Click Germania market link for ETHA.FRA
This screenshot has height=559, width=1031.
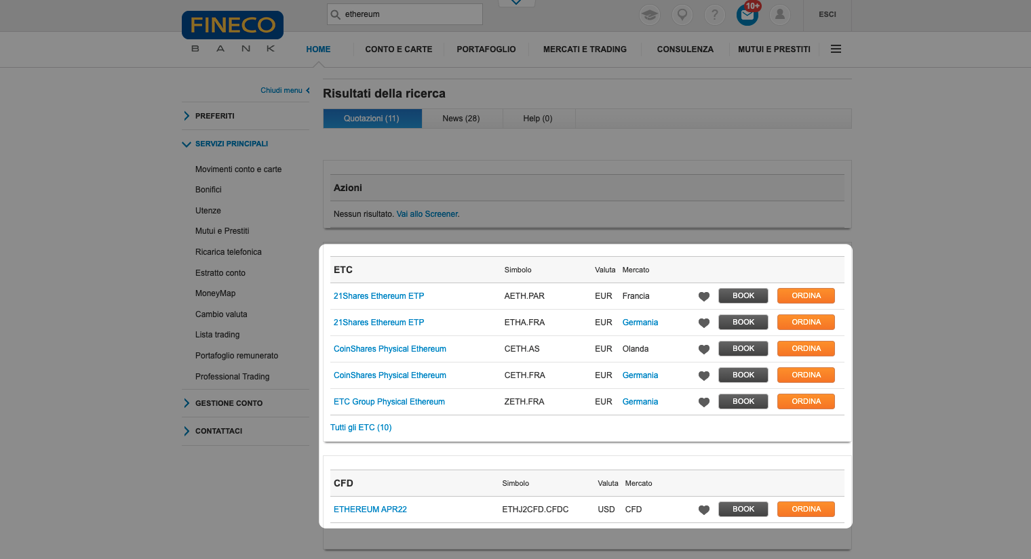(640, 323)
